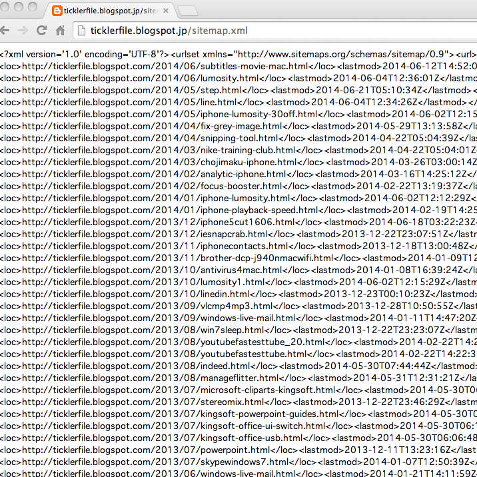Click the 2014/05/line.html entry
Image resolution: width=477 pixels, height=477 pixels.
238,102
